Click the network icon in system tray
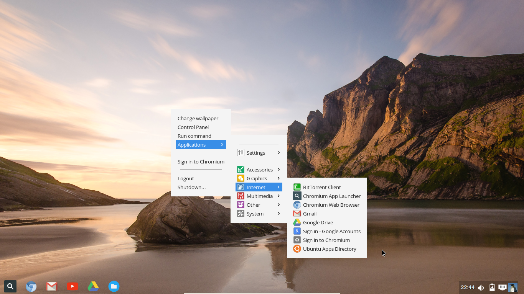Image resolution: width=524 pixels, height=294 pixels. pyautogui.click(x=502, y=287)
